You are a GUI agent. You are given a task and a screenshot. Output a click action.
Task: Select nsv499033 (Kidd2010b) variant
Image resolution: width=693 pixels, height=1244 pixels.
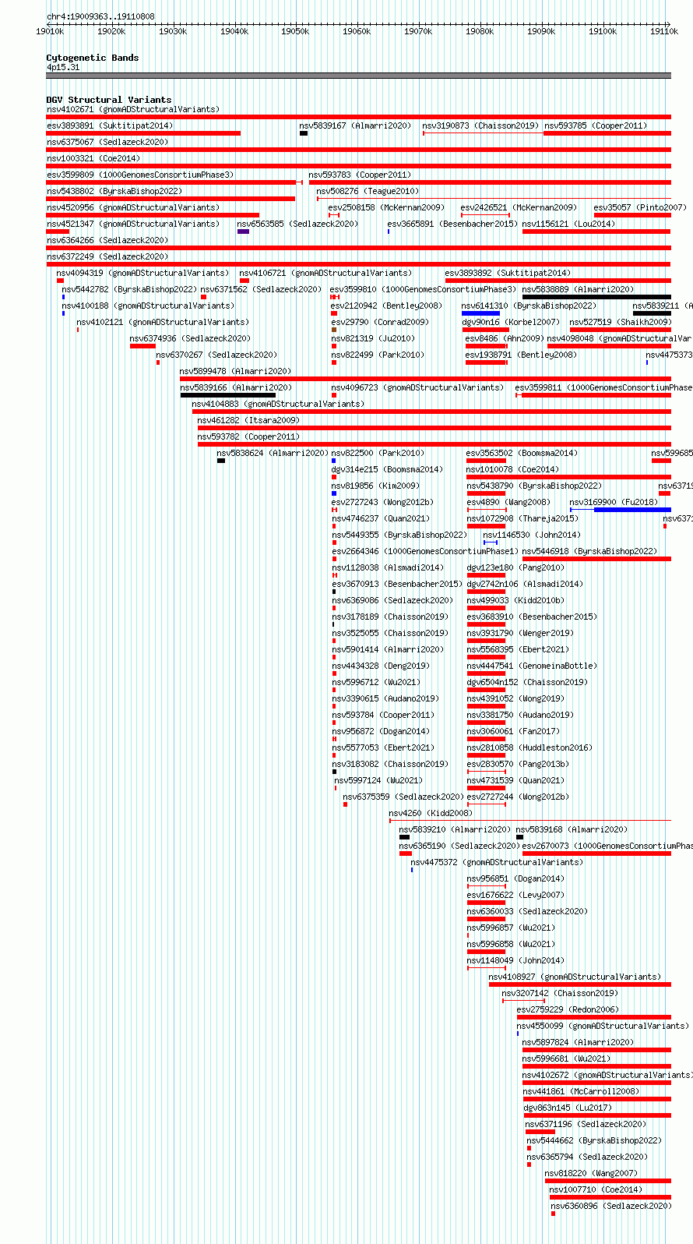tap(515, 600)
